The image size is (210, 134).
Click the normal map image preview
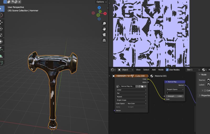pos(151,33)
